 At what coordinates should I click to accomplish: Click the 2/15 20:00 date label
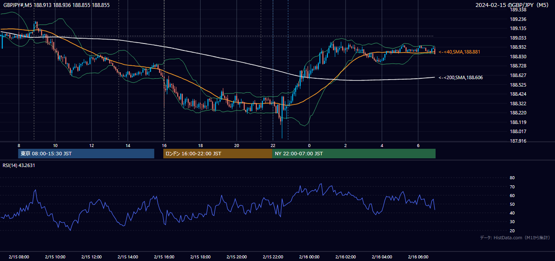point(236,257)
